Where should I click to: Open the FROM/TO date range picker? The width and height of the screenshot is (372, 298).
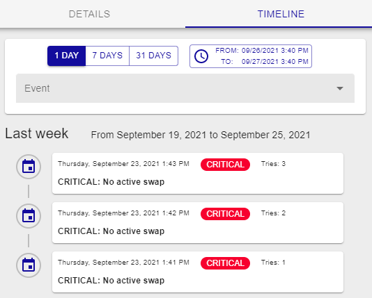pyautogui.click(x=251, y=56)
